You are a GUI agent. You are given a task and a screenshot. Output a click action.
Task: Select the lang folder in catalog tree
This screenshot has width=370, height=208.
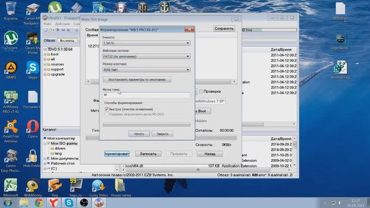point(58,154)
